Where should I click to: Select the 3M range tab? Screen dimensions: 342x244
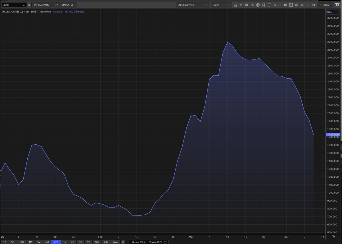click(x=39, y=242)
